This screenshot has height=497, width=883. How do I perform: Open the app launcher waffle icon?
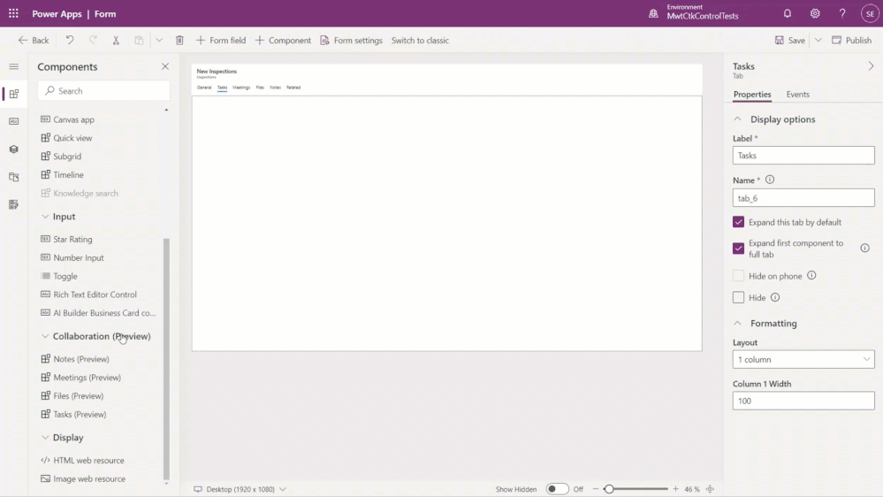(x=13, y=13)
